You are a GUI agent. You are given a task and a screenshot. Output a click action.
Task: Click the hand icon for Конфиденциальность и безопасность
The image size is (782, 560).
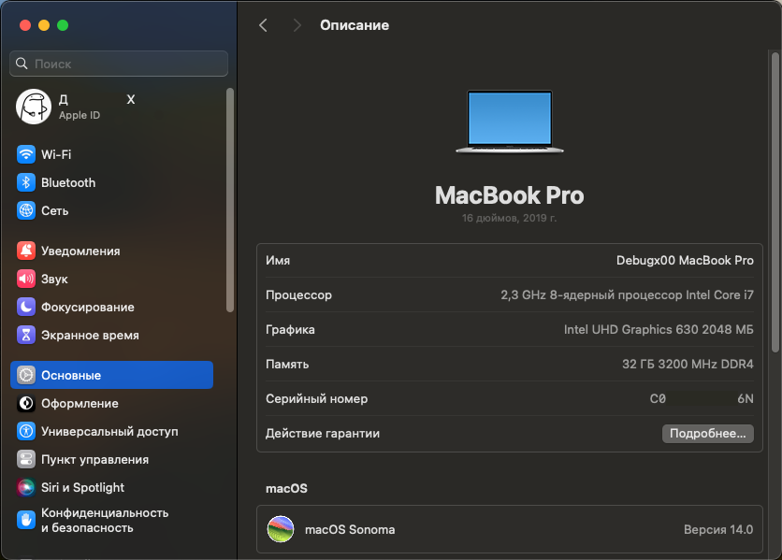pyautogui.click(x=26, y=520)
